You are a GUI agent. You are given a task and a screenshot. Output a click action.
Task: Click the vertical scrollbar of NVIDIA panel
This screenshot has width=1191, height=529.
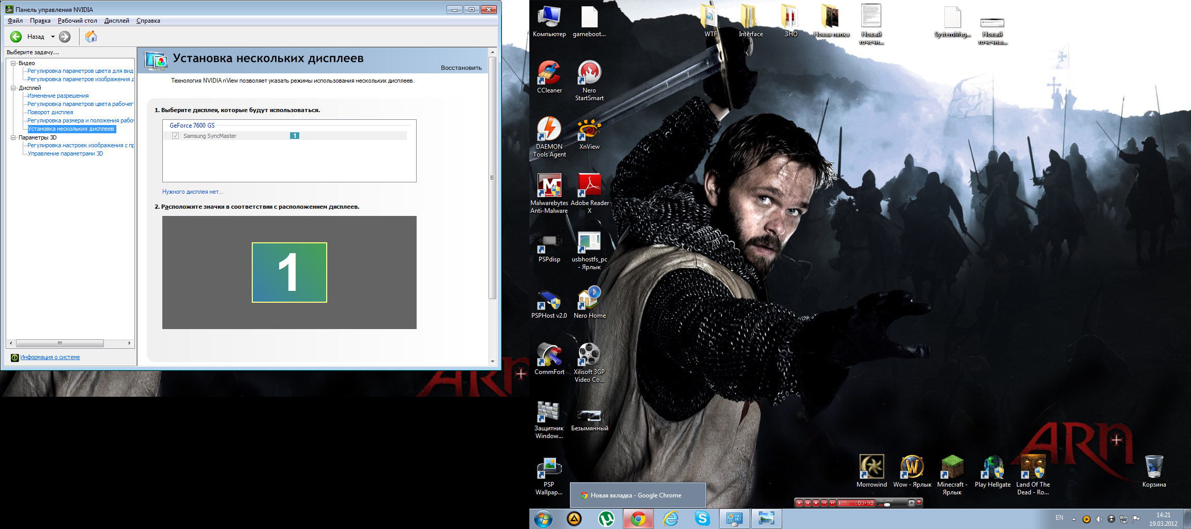pos(492,178)
